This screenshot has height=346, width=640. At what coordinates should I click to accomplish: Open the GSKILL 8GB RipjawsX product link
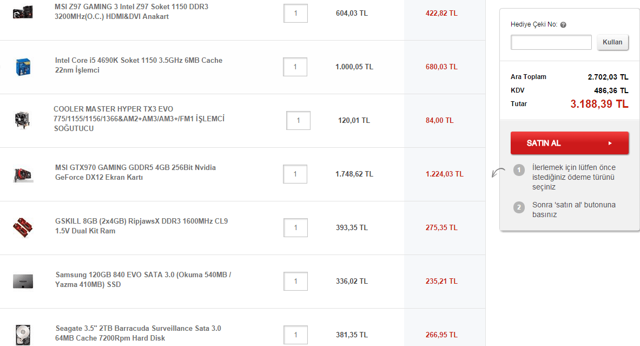click(141, 226)
